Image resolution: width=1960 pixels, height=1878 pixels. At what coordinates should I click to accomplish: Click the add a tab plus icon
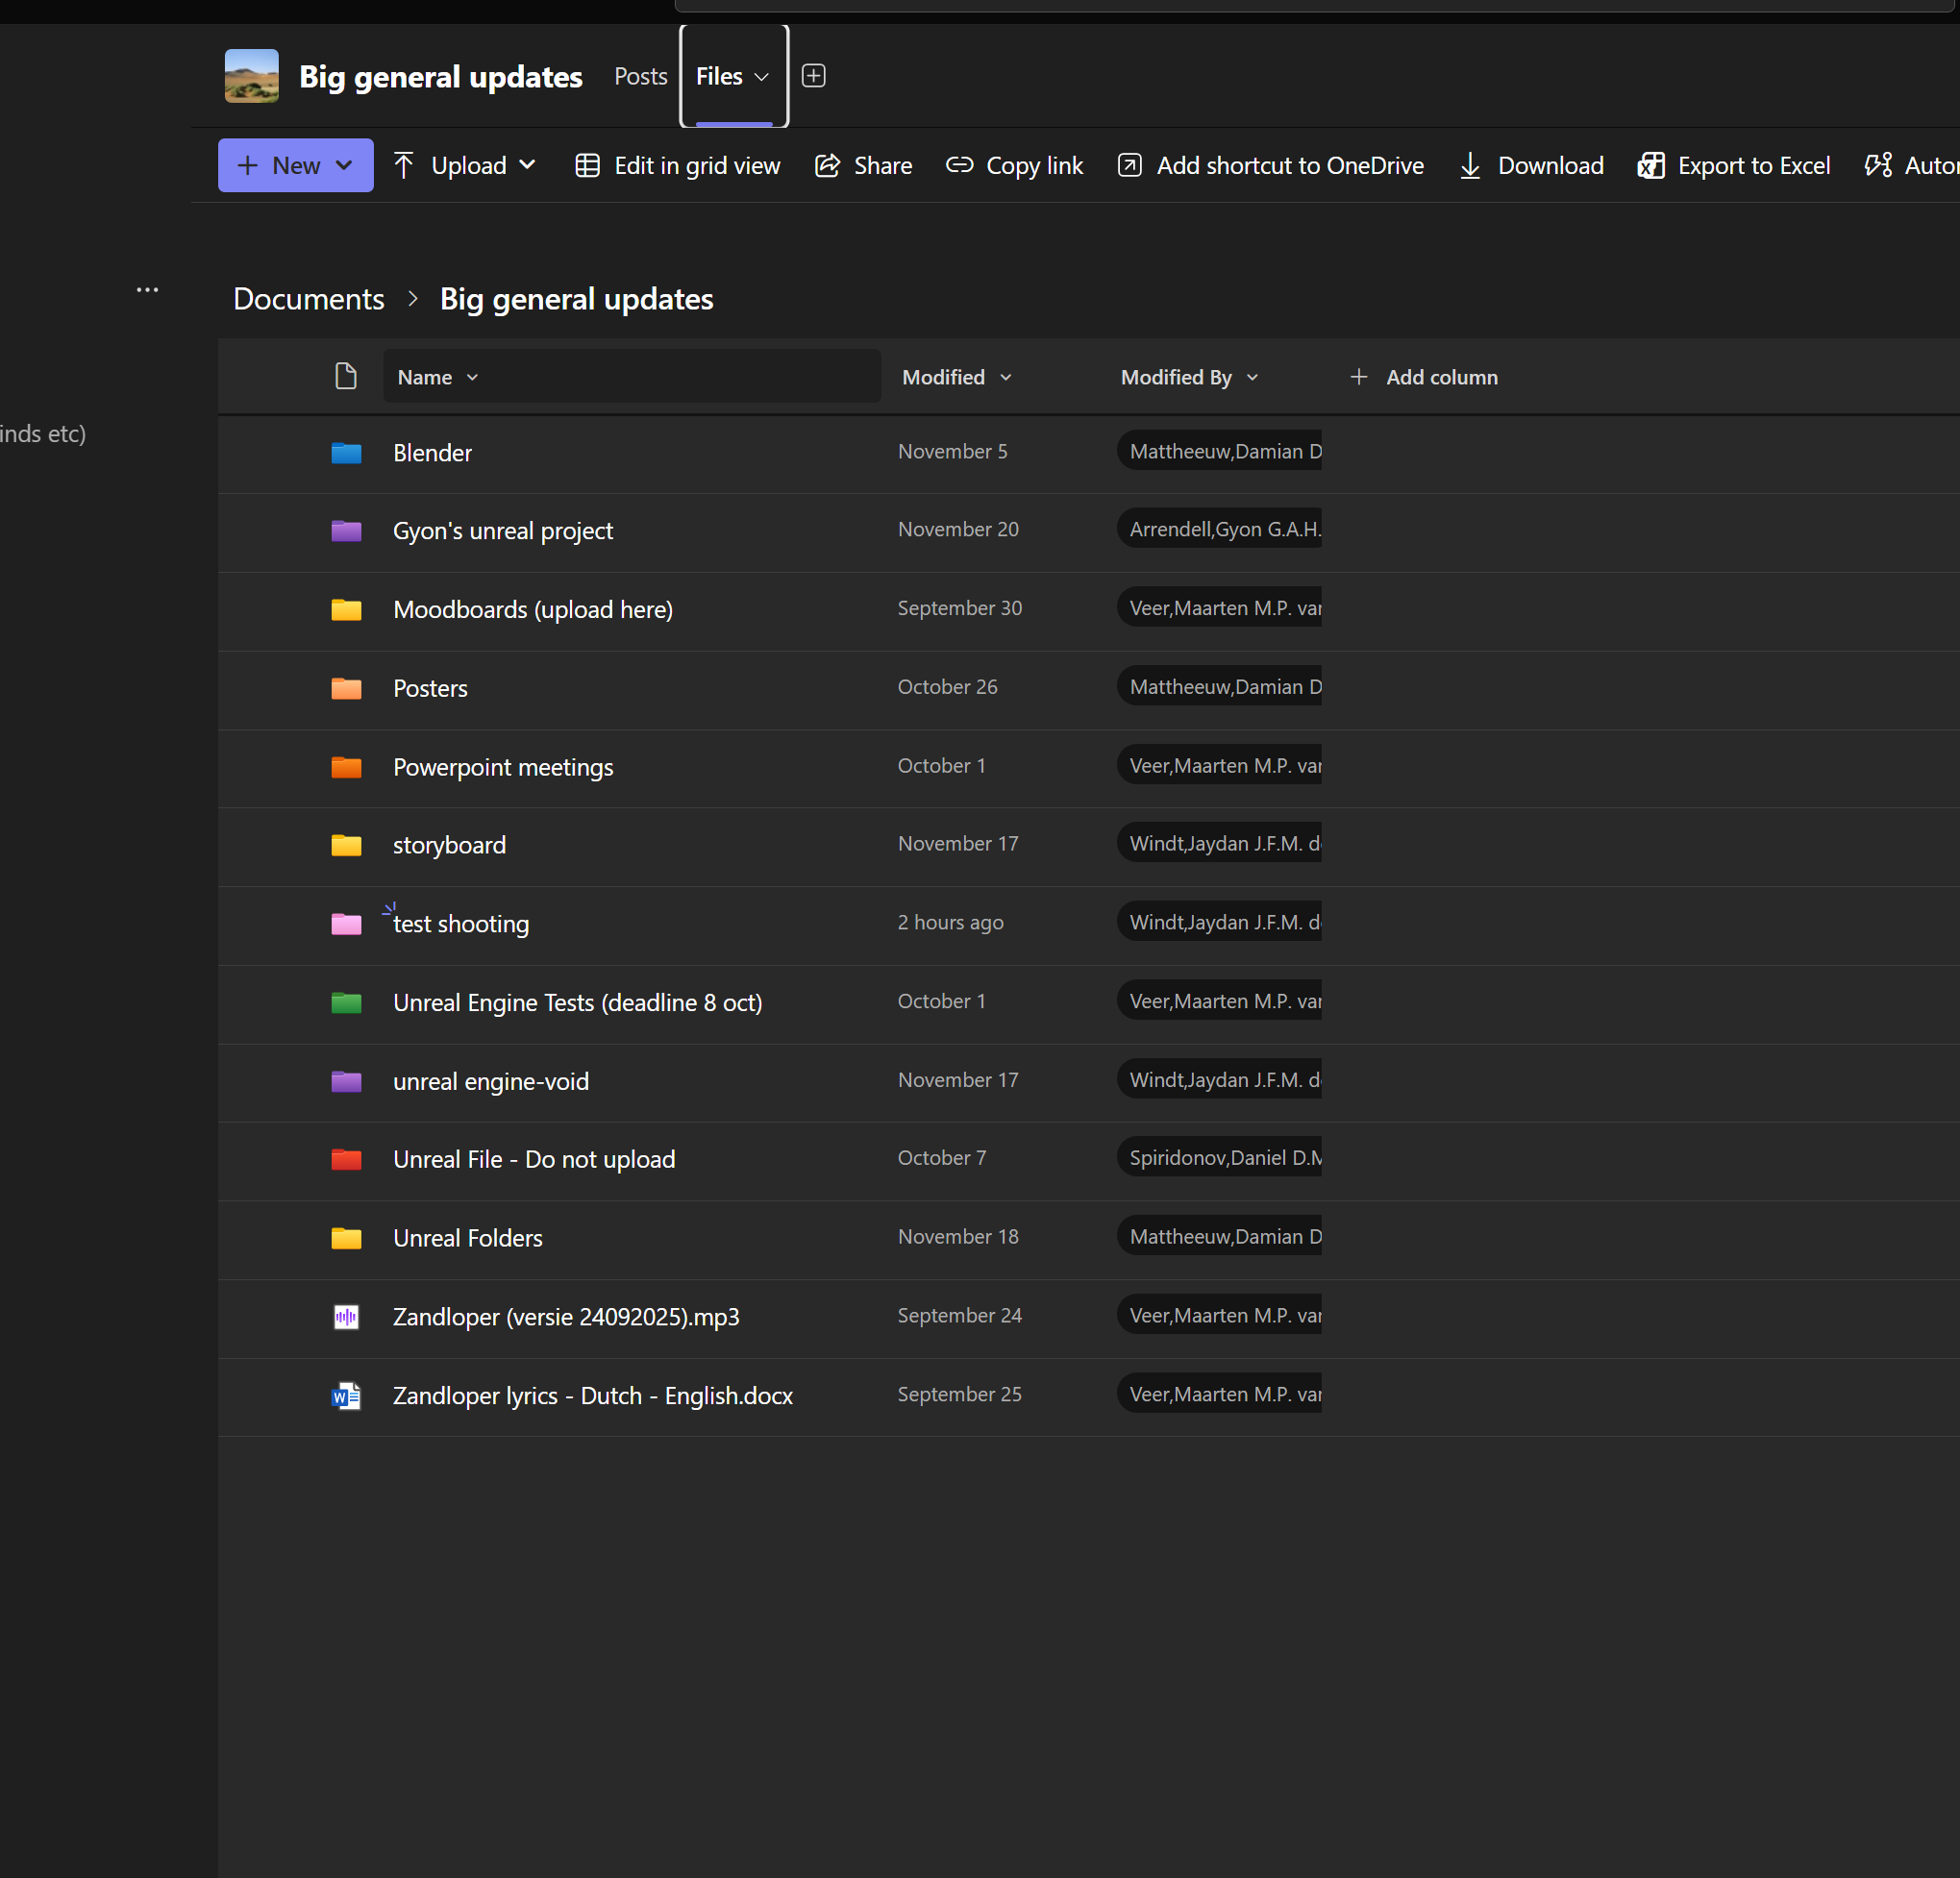(x=813, y=76)
